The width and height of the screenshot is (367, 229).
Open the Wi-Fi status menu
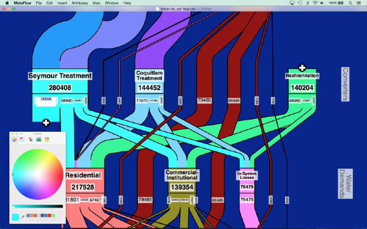coord(315,3)
